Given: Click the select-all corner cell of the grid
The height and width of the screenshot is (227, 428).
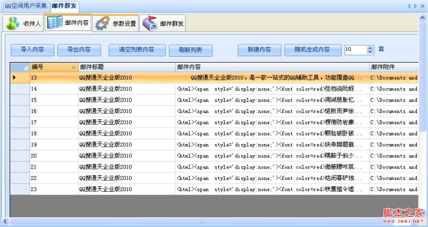Looking at the screenshot, I should coord(20,67).
